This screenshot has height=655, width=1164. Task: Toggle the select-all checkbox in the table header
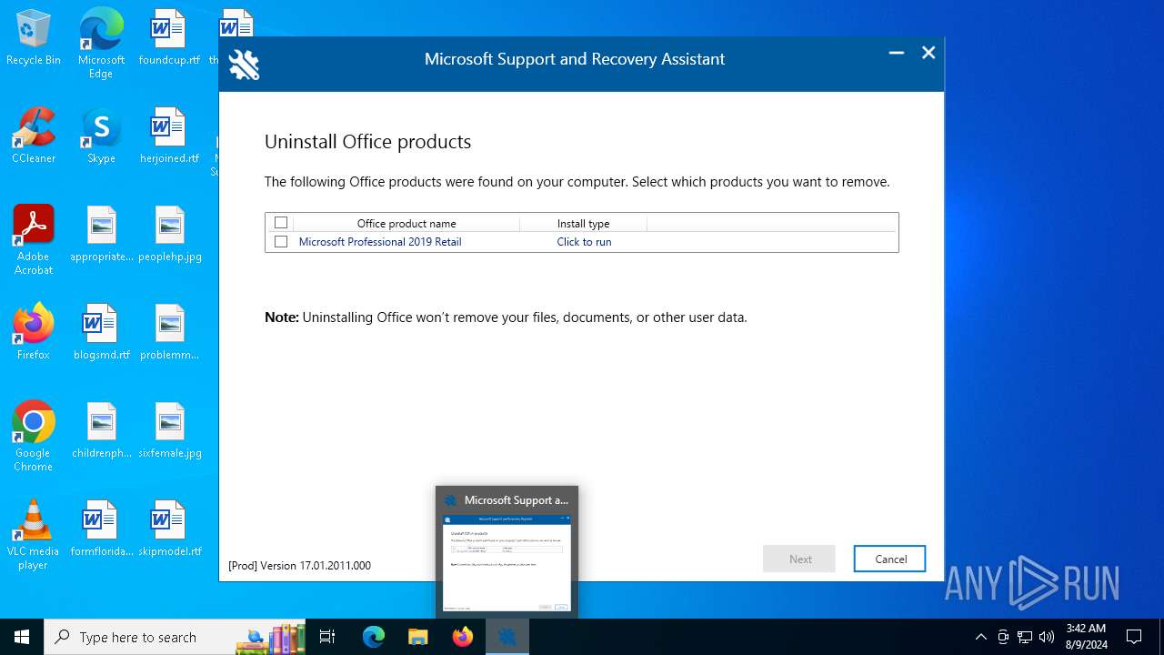(x=281, y=223)
